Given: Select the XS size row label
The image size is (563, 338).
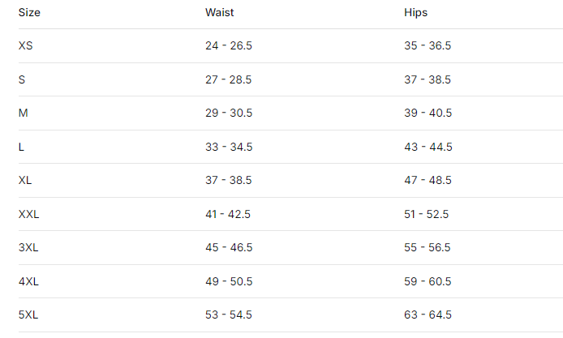Looking at the screenshot, I should 25,46.
